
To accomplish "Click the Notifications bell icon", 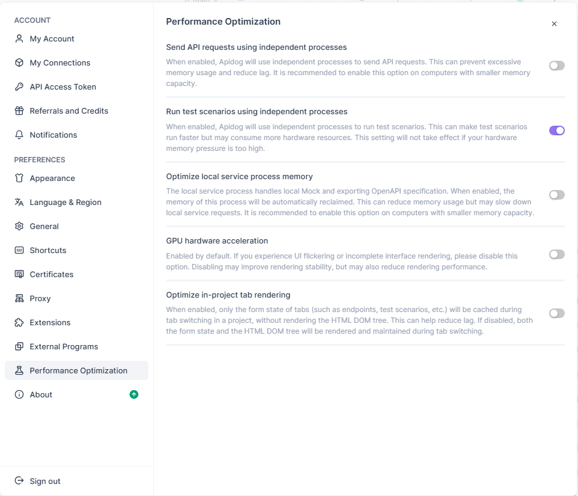I will tap(19, 135).
